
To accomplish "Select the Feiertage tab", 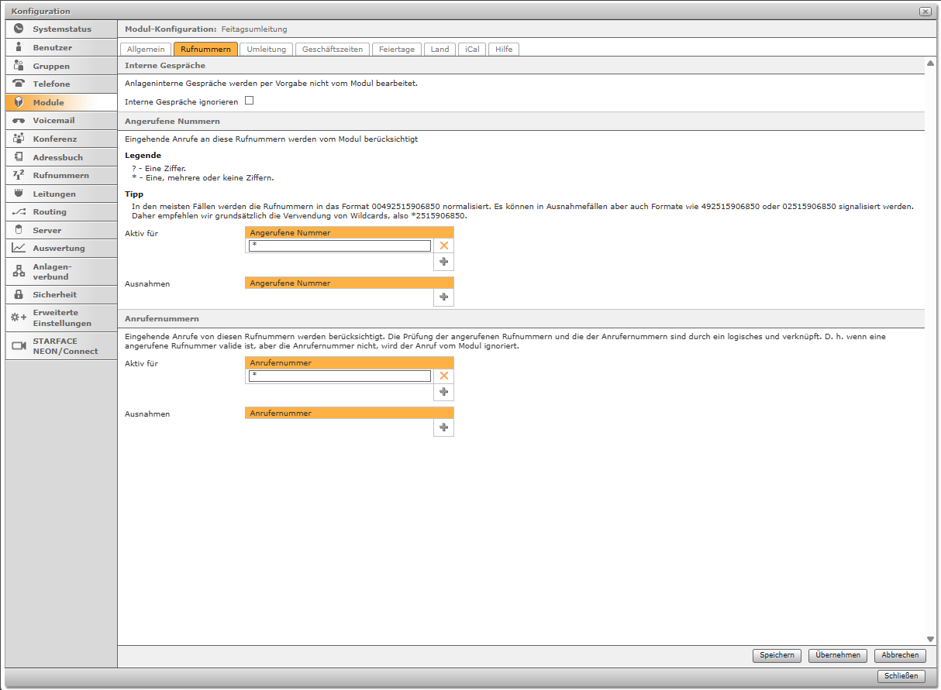I will point(397,49).
